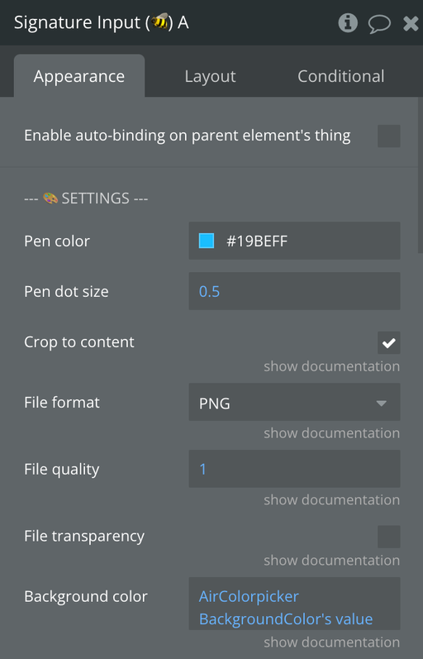
Task: Click the File quality input field
Action: pyautogui.click(x=294, y=469)
